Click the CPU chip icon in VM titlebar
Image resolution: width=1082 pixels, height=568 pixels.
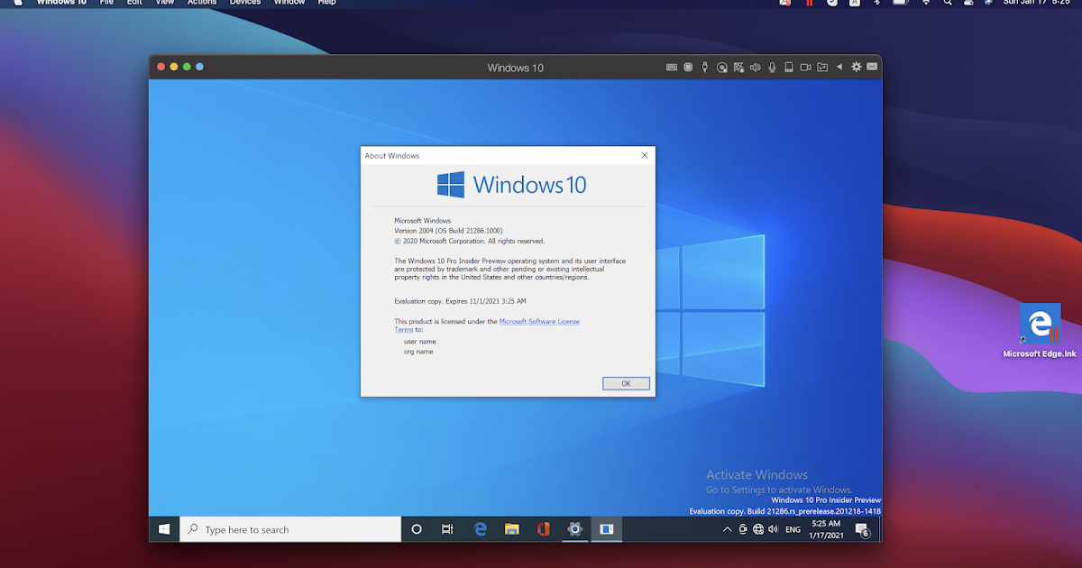point(688,67)
